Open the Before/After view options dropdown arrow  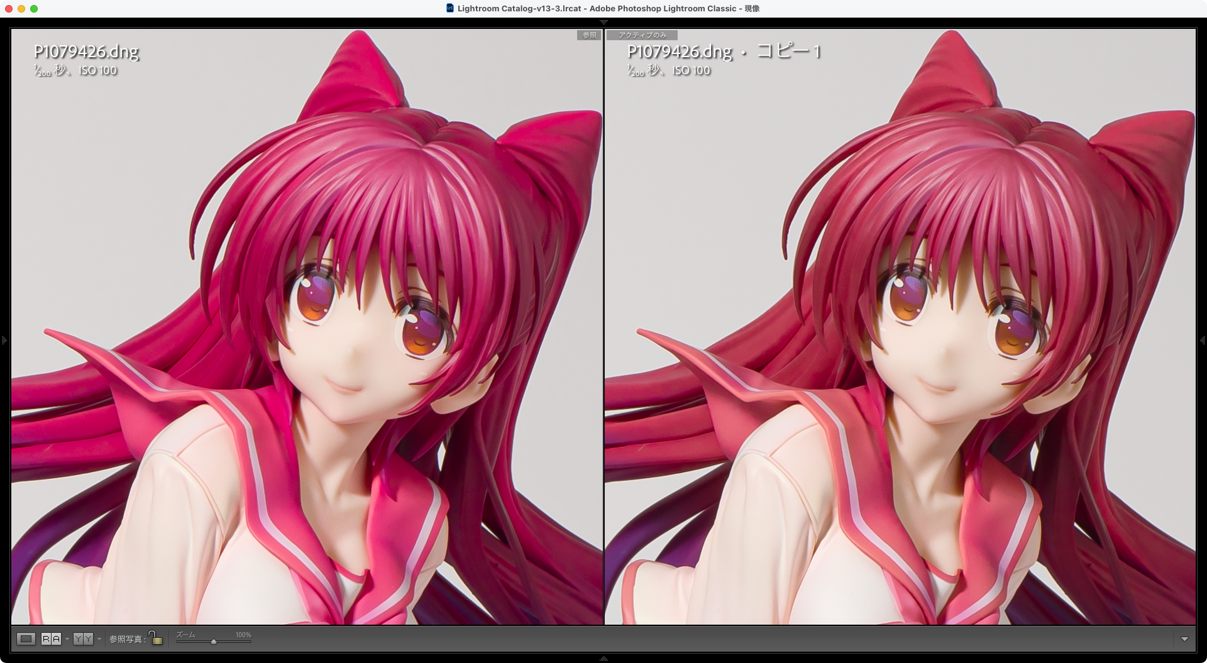(x=99, y=639)
